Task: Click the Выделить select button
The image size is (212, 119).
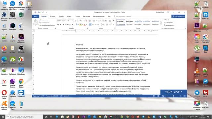Action: click(x=169, y=25)
